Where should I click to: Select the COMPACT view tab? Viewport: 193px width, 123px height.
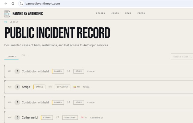pyautogui.click(x=11, y=57)
